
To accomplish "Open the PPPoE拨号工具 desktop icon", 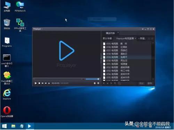I will click(20, 25).
